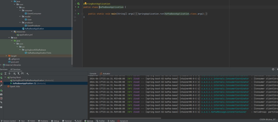
Task: Open the Kafka tool window
Action: pyautogui.click(x=111, y=121)
